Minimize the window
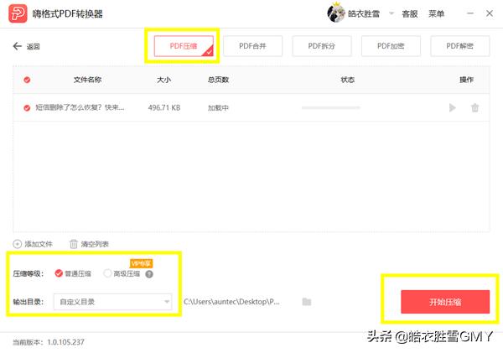 [x=470, y=13]
